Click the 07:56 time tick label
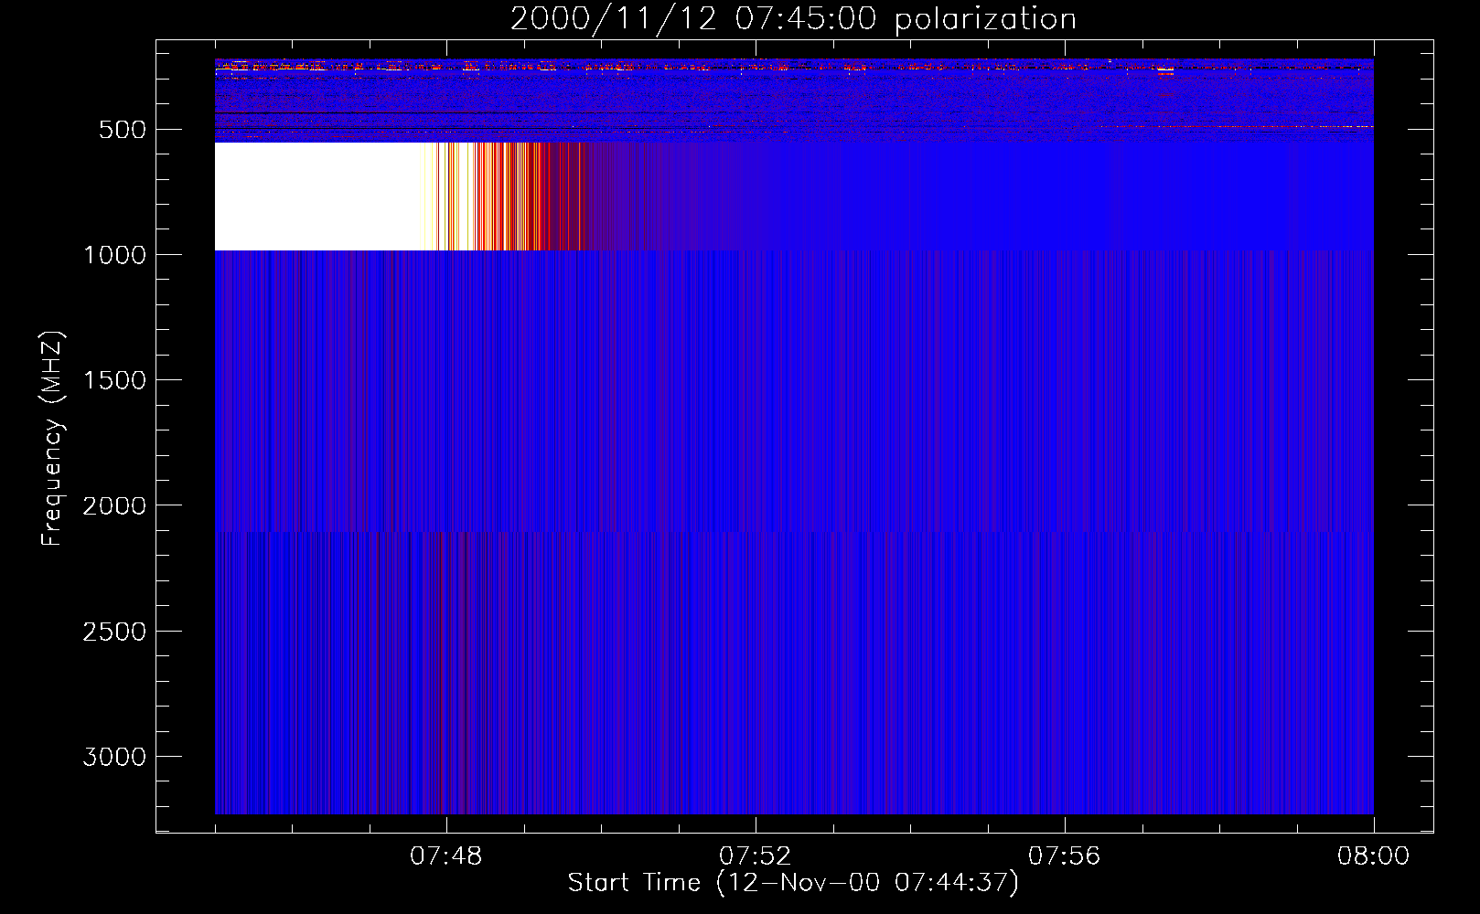The height and width of the screenshot is (914, 1480). click(x=1065, y=856)
